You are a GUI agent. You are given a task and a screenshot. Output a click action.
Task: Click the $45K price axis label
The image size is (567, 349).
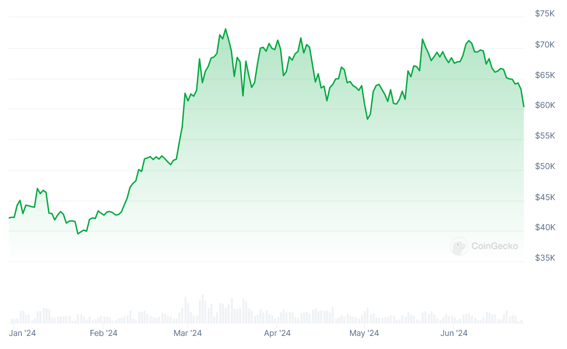point(545,196)
